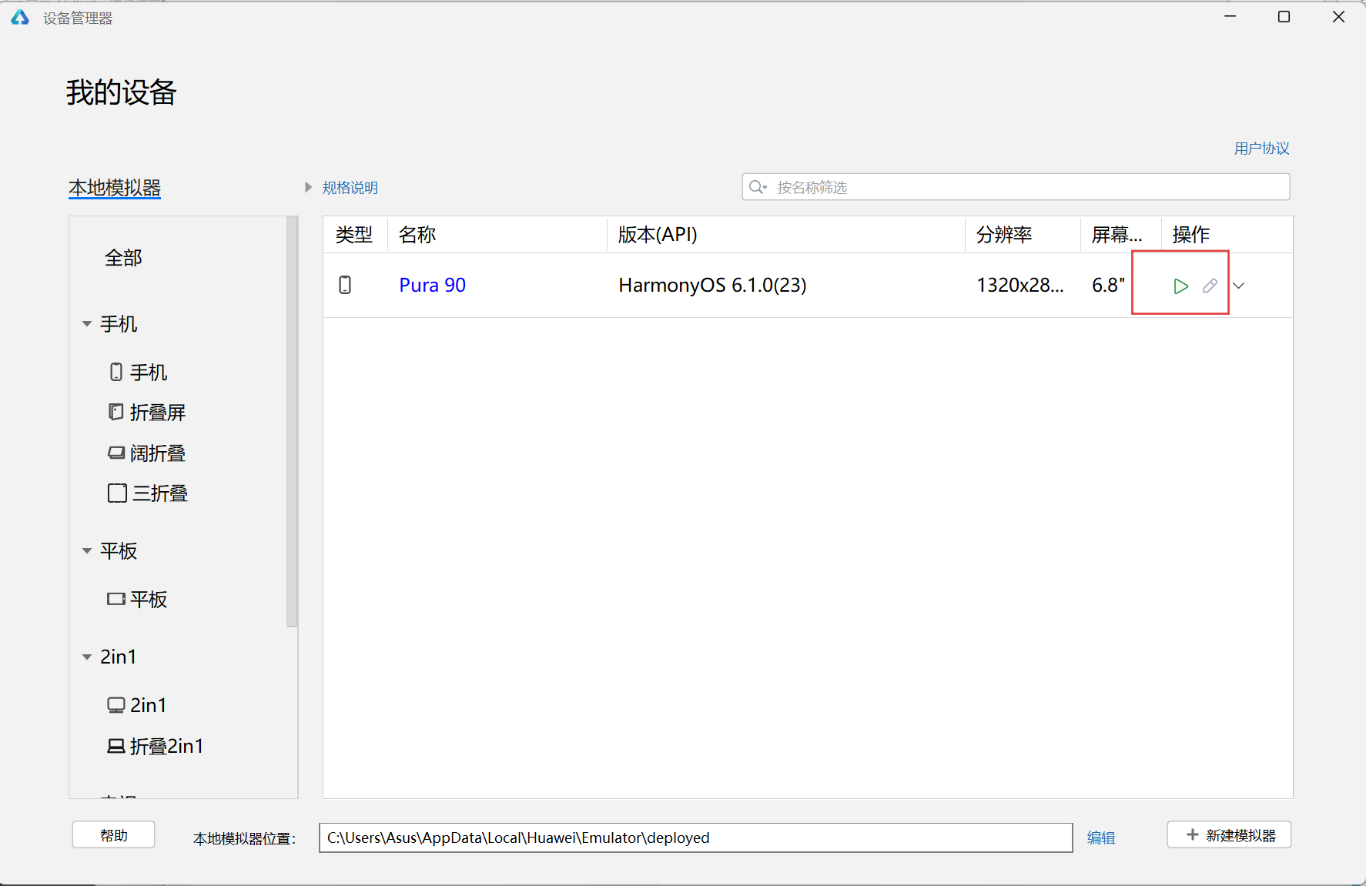Click the category list vertical scrollbar

tap(292, 422)
